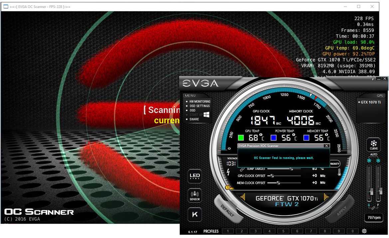Click the 6.1.17 version label
The image size is (389, 238).
193,232
